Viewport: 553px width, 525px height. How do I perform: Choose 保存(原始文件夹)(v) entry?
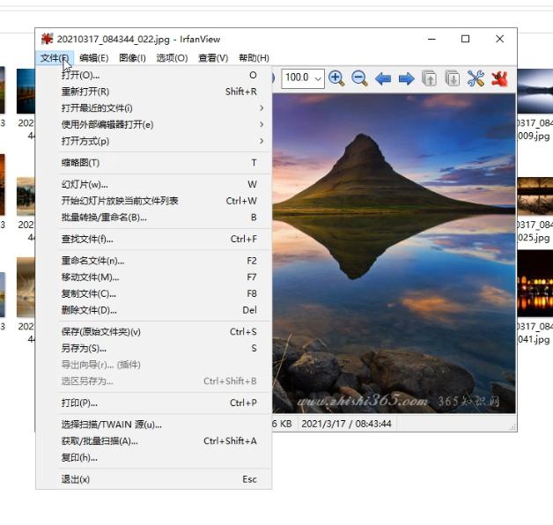[x=154, y=332]
